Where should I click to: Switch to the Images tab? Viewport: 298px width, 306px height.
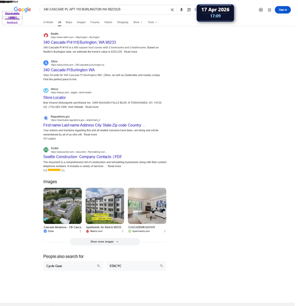81,22
